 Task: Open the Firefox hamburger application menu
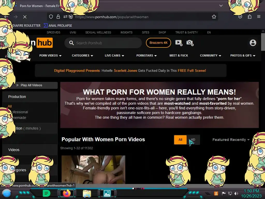259,17
